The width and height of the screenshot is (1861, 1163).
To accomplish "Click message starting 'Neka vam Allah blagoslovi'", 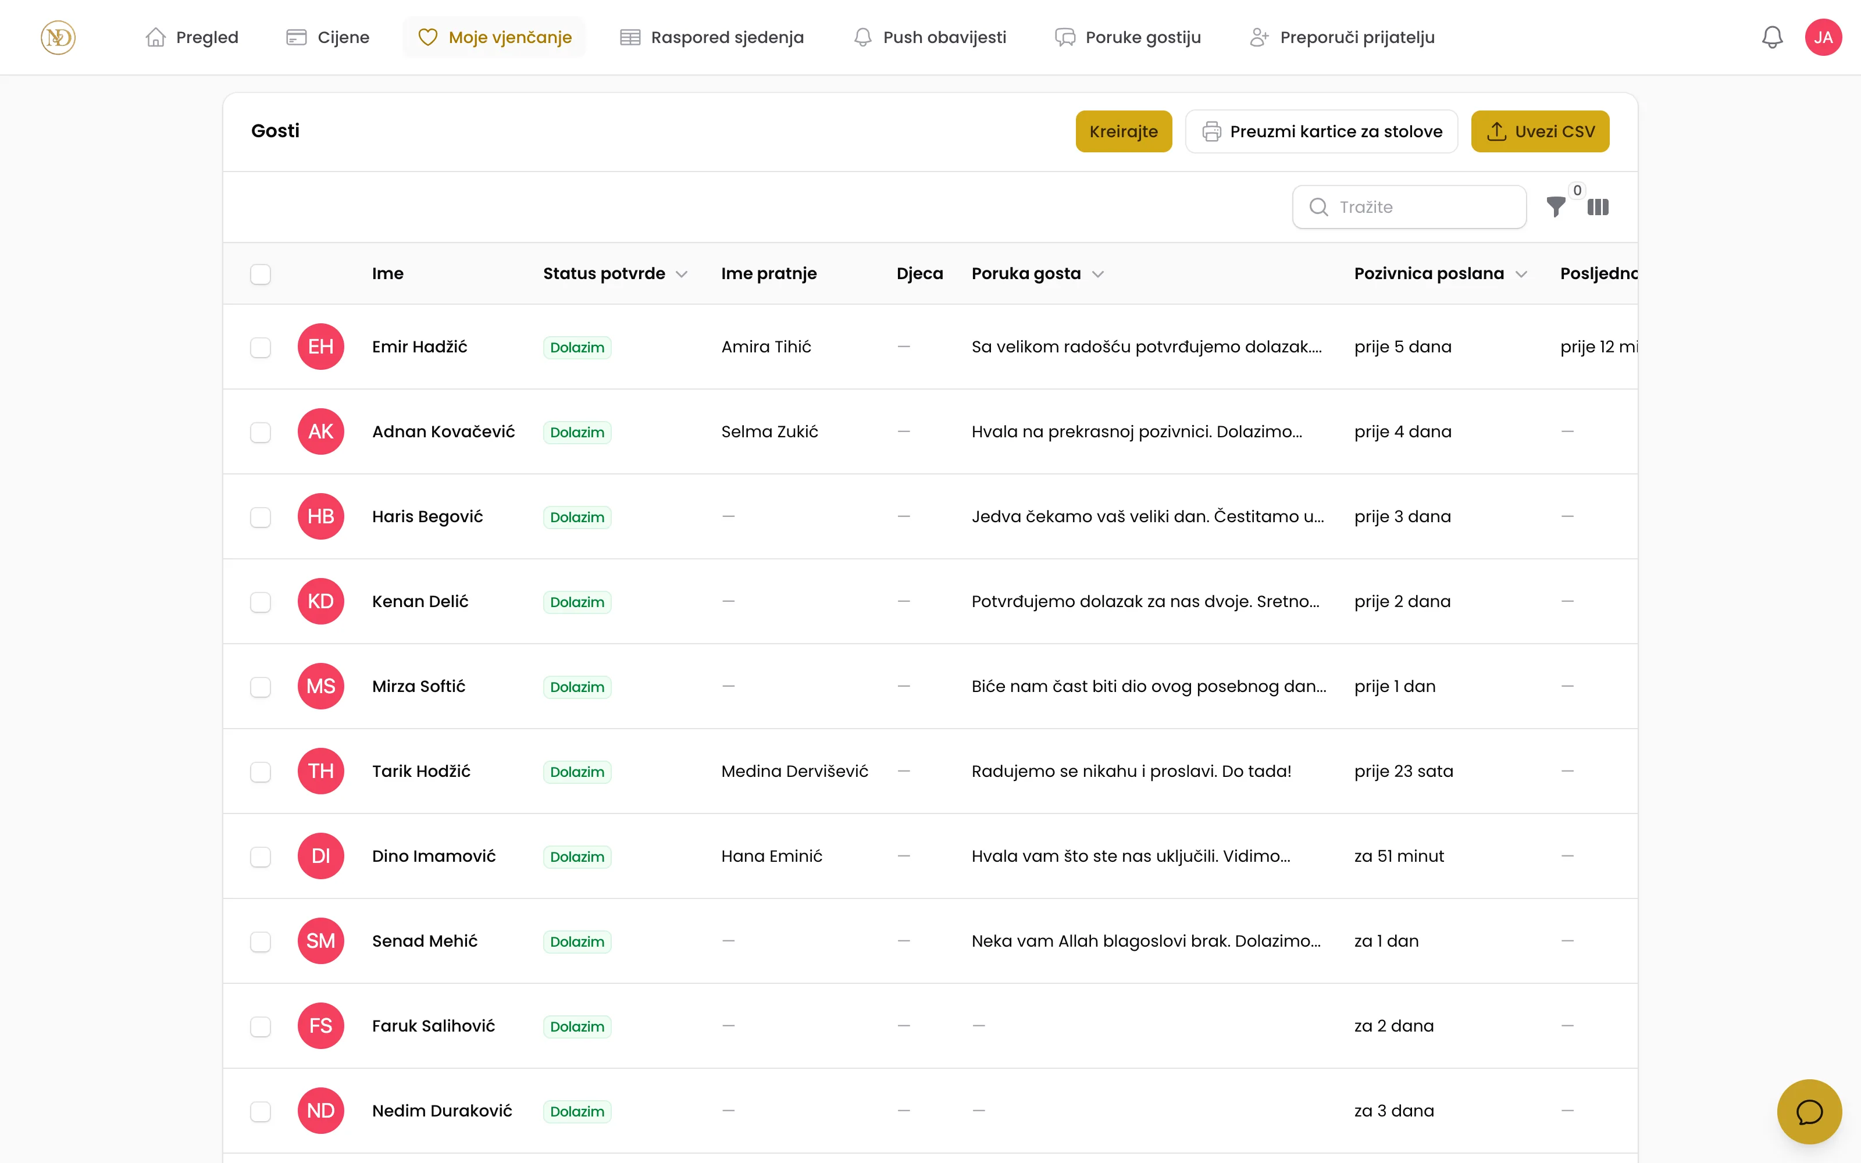I will (x=1146, y=941).
